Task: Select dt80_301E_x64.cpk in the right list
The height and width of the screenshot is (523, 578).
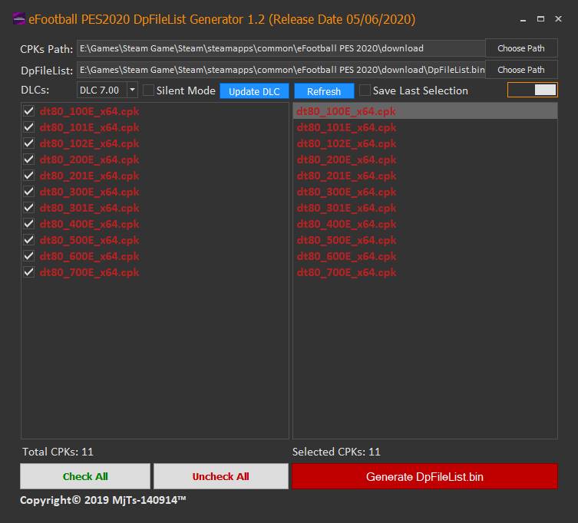Action: point(425,208)
